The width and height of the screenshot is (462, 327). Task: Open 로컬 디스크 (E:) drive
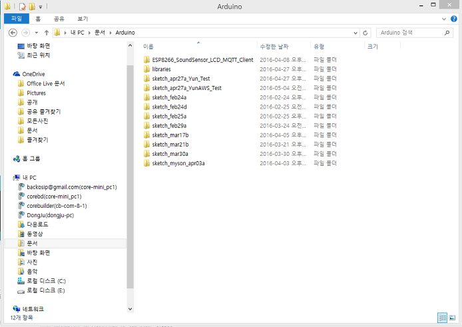pyautogui.click(x=46, y=290)
